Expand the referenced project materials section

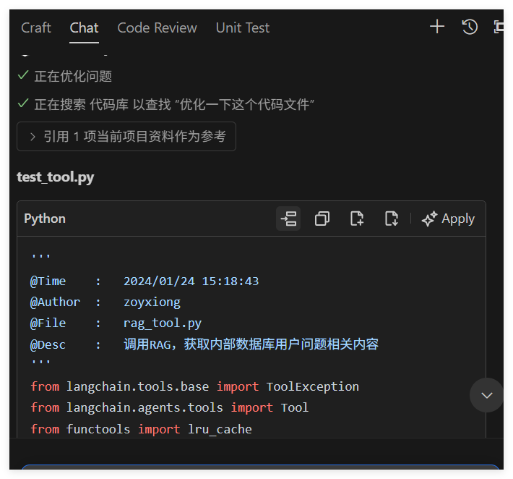pos(126,136)
